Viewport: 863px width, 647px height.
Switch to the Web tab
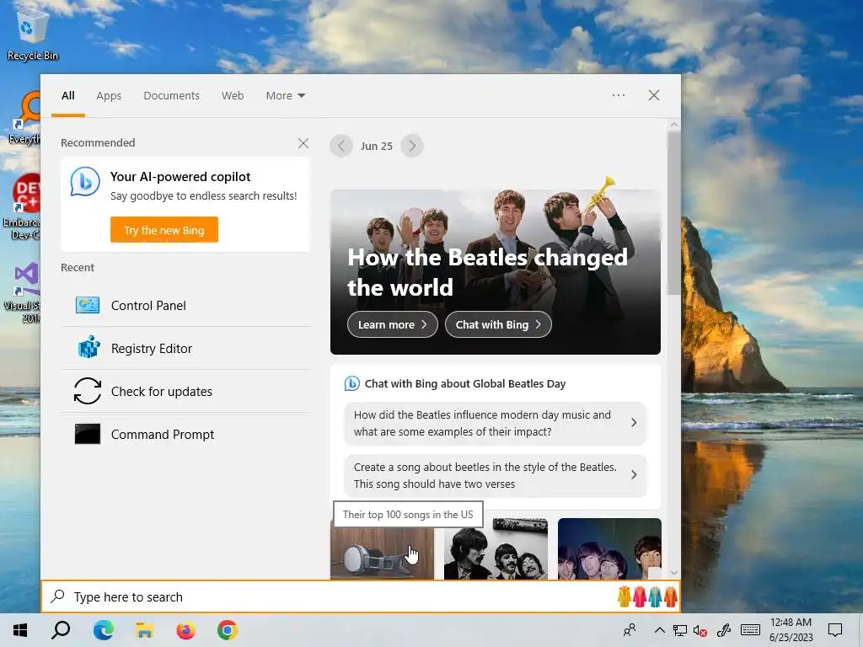pos(233,96)
